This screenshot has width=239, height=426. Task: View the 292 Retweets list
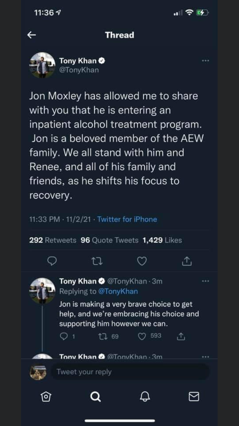(x=53, y=240)
